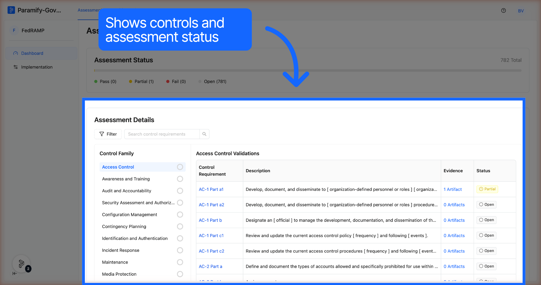541x285 pixels.
Task: Open the Dashboard page in sidebar
Action: pyautogui.click(x=41, y=53)
